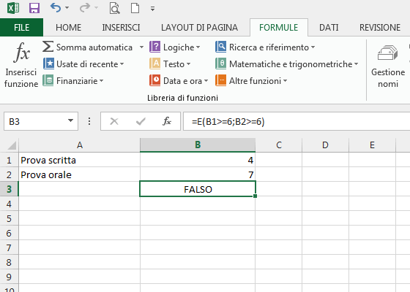Expand the Name Box dropdown arrow

pos(70,120)
